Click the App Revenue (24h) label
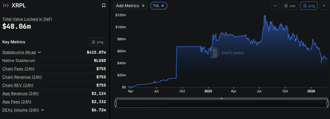The height and width of the screenshot is (119, 330). (20, 93)
